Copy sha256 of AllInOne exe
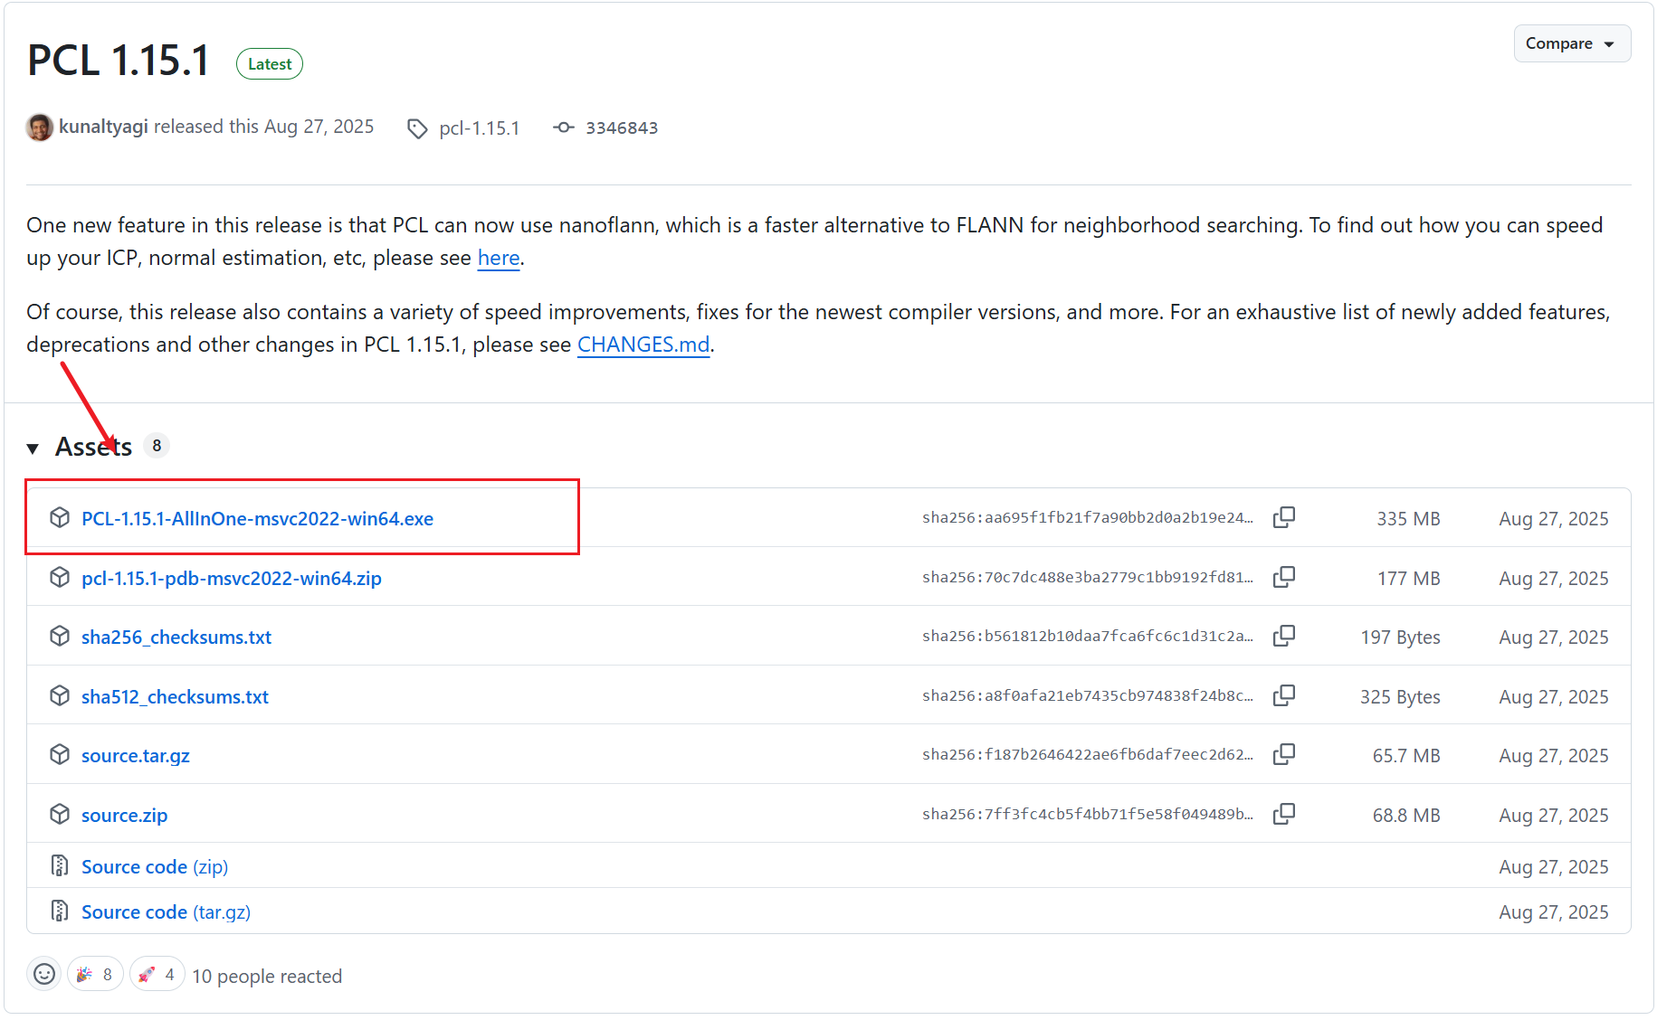The width and height of the screenshot is (1657, 1020). click(x=1284, y=517)
